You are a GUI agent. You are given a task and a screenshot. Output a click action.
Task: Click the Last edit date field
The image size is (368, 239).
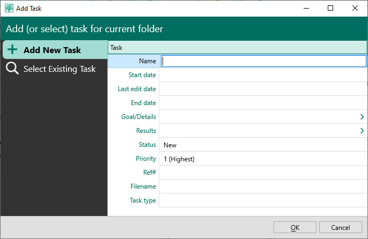point(262,89)
